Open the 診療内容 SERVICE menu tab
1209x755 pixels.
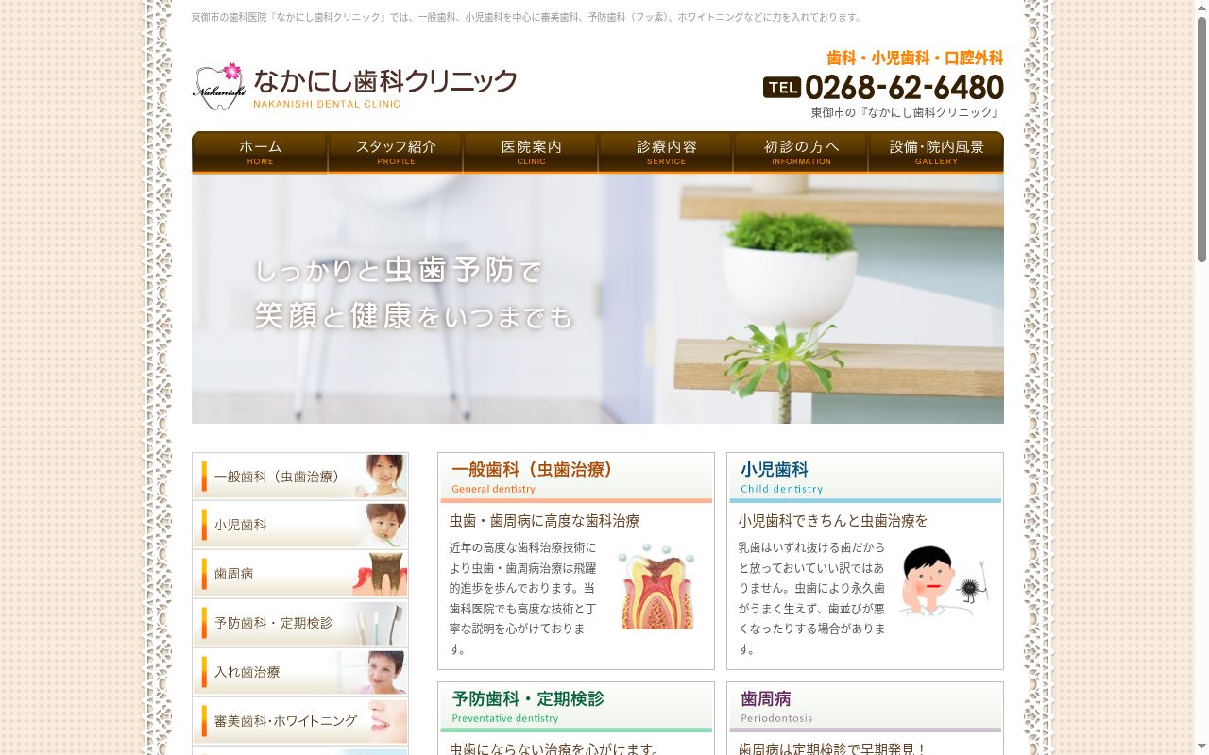click(666, 152)
